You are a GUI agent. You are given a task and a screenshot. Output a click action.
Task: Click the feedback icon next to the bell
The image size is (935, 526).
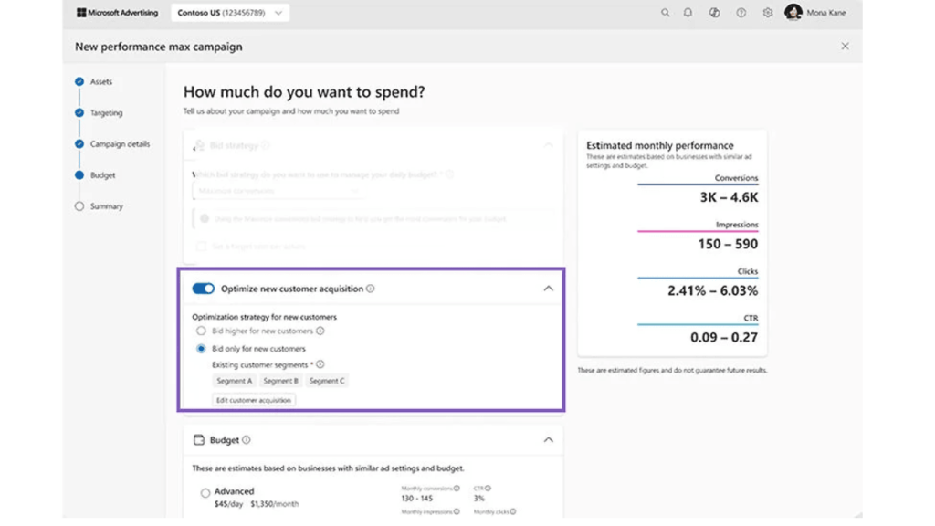[x=714, y=13]
